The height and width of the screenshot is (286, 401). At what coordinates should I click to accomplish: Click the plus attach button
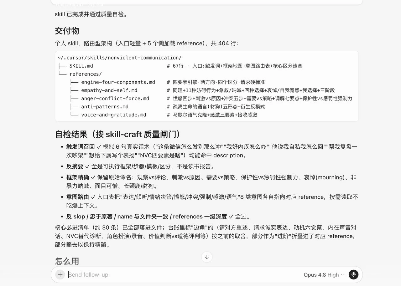[x=60, y=274]
